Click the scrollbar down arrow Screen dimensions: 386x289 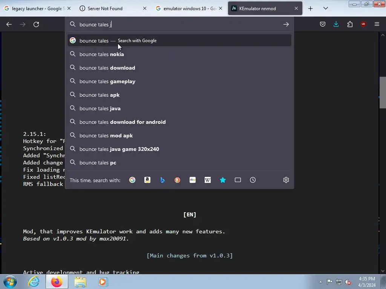[383, 271]
